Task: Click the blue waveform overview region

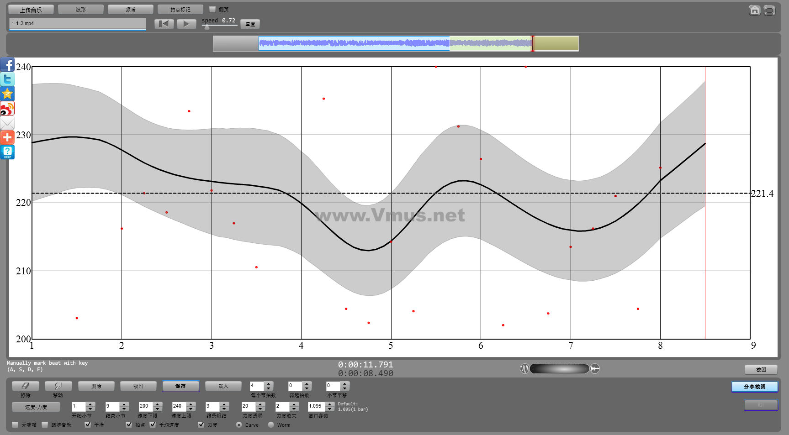Action: coord(354,43)
